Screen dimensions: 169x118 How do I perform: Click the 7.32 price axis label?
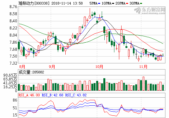[x=13, y=63]
